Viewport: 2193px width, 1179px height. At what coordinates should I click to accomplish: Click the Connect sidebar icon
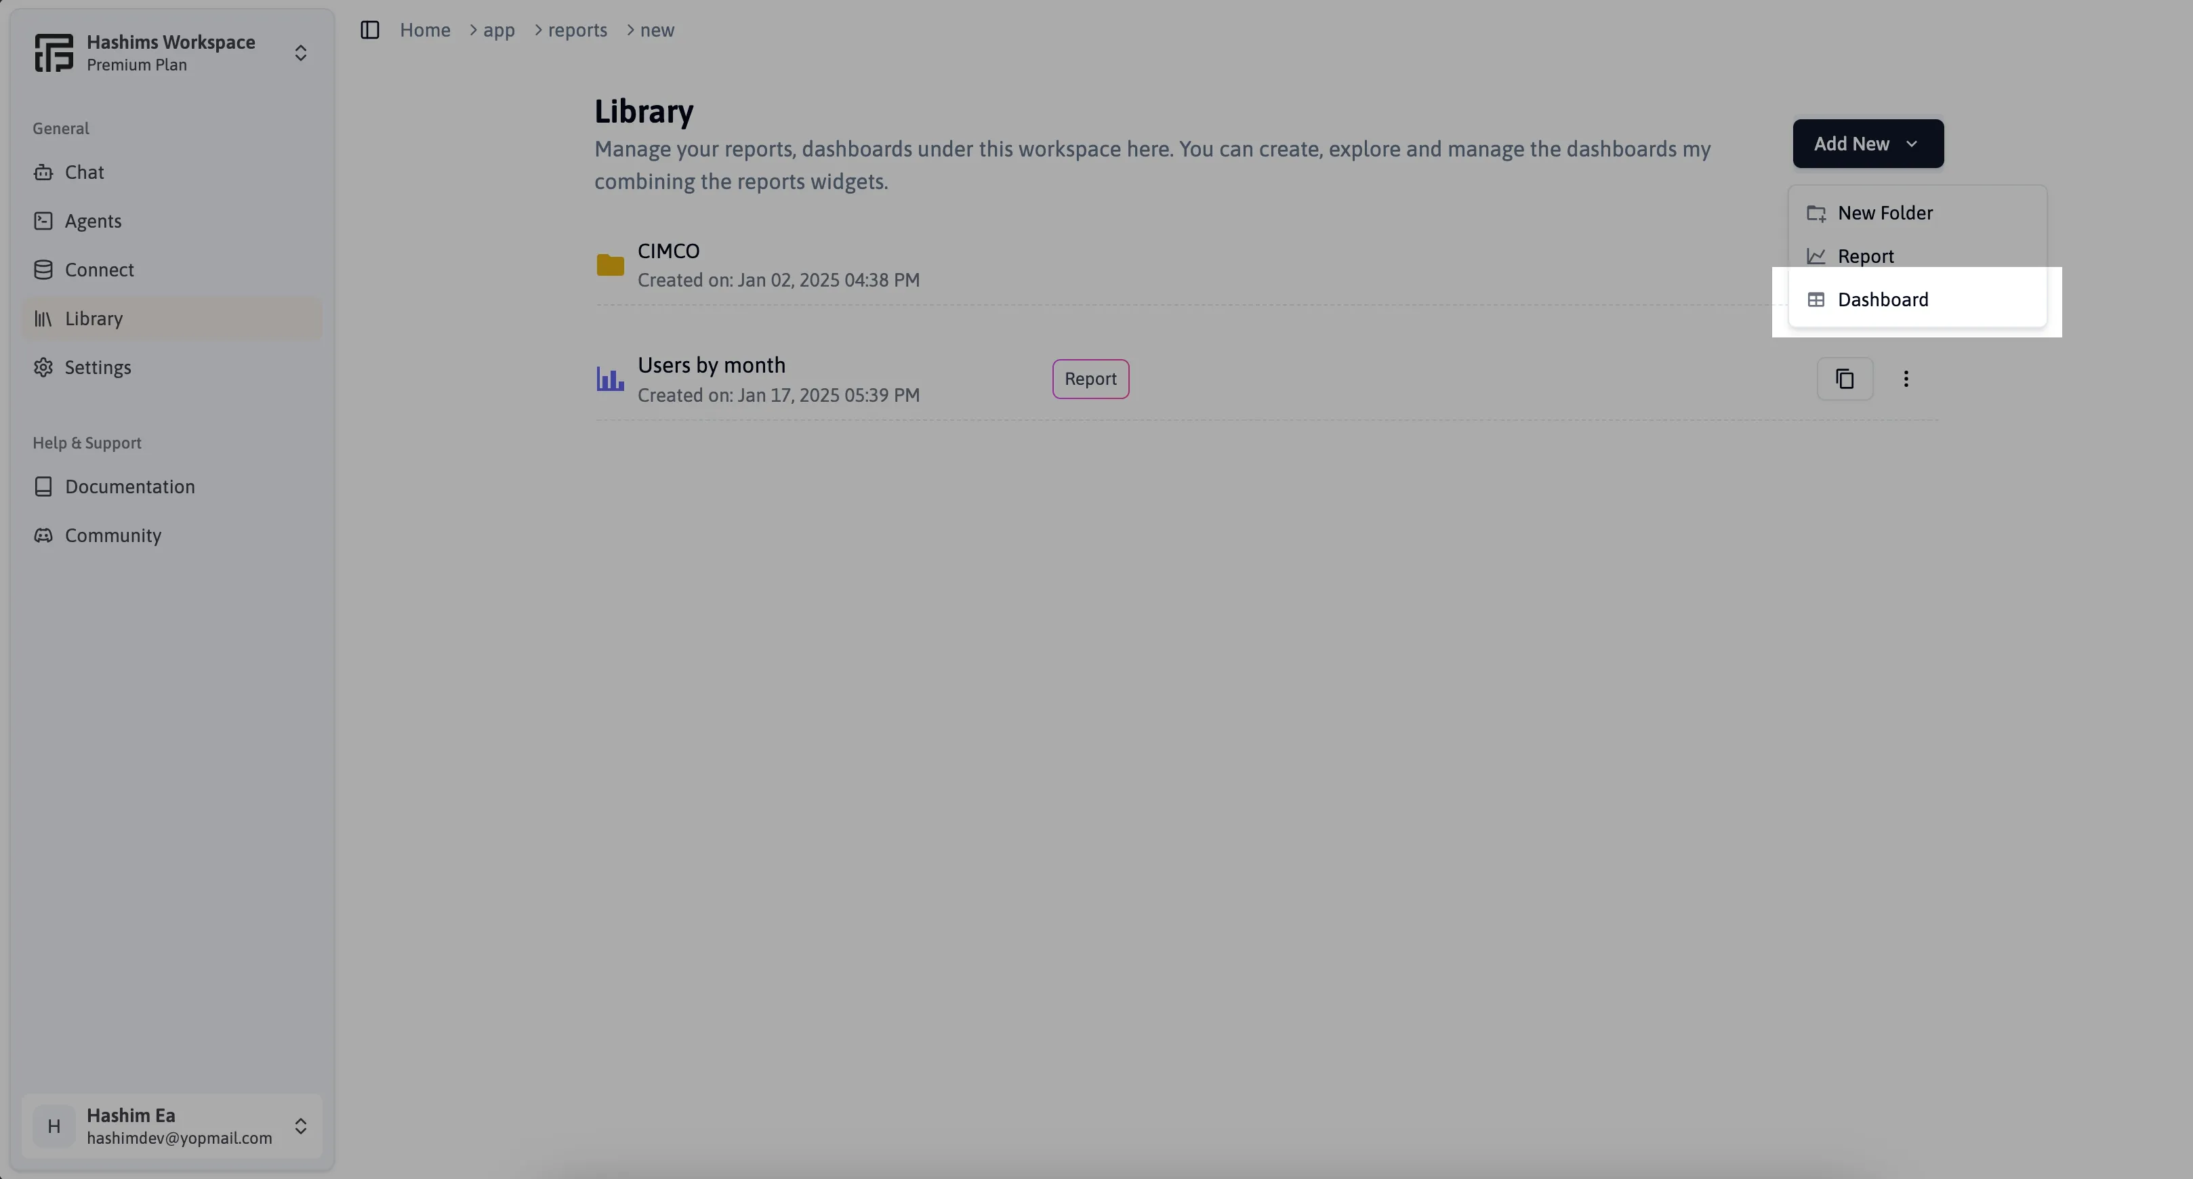click(42, 268)
